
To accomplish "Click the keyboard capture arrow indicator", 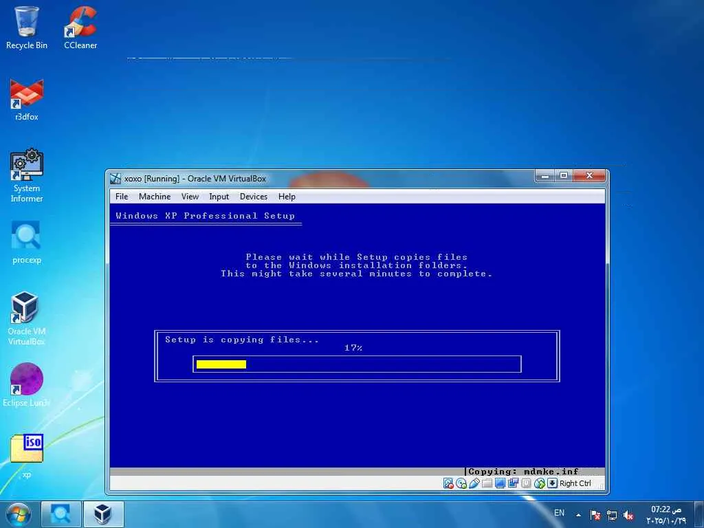I will click(552, 483).
